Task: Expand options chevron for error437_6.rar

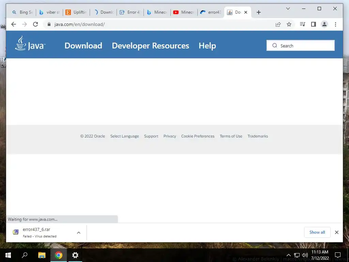Action: click(x=79, y=233)
